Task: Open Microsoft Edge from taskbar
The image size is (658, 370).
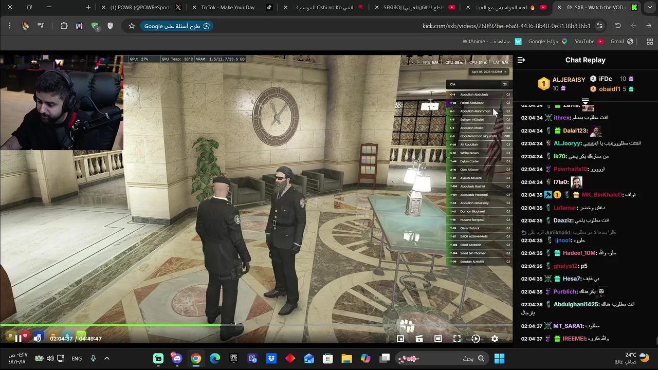Action: tap(215, 358)
